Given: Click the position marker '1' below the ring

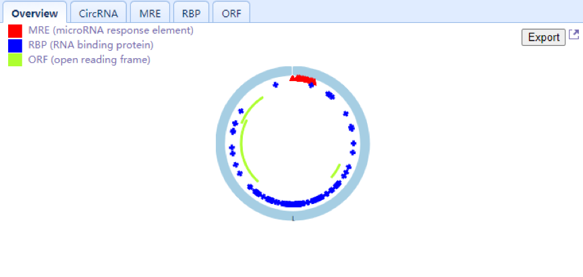Looking at the screenshot, I should 293,219.
